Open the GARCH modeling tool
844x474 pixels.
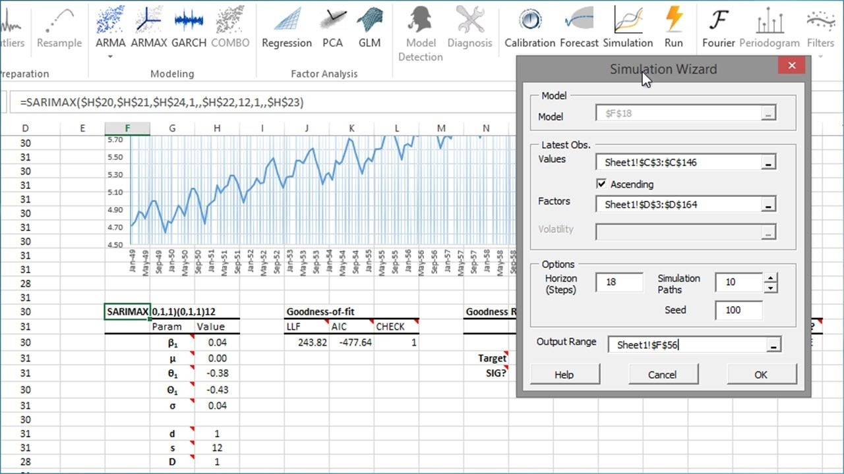coord(189,28)
